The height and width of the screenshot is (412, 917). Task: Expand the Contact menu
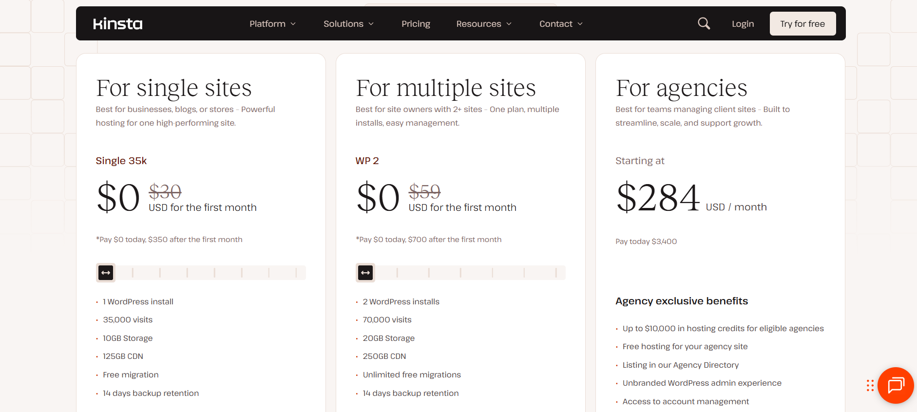561,24
